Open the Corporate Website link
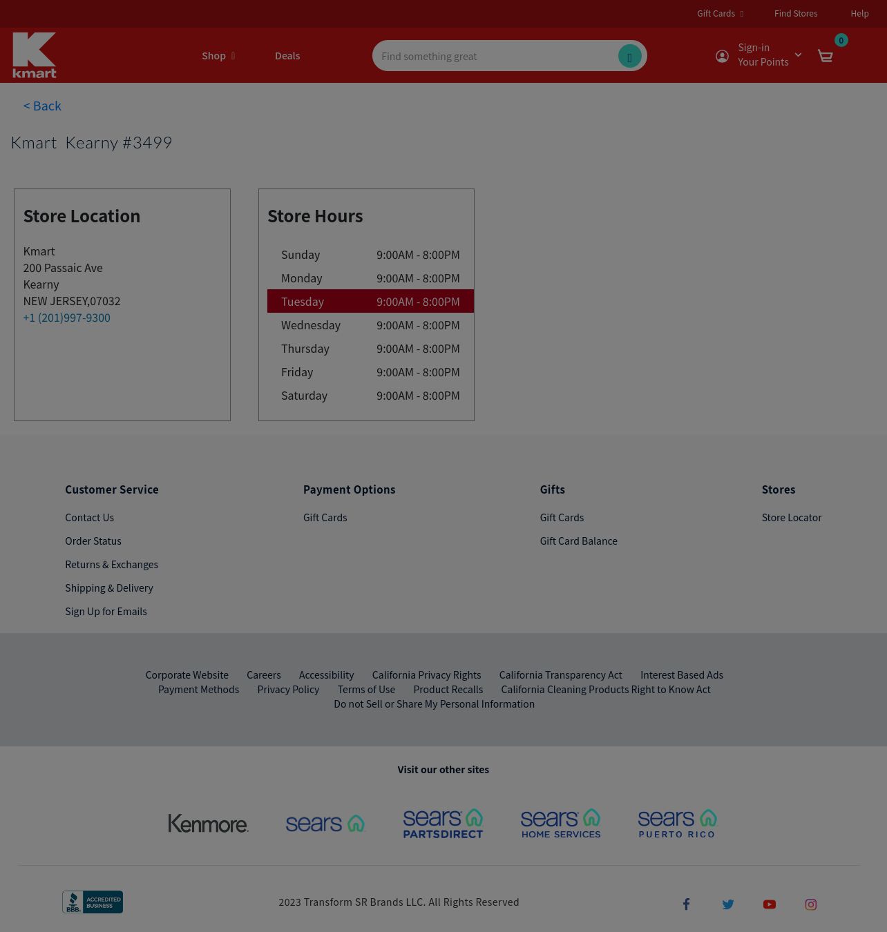The width and height of the screenshot is (887, 932). point(187,674)
